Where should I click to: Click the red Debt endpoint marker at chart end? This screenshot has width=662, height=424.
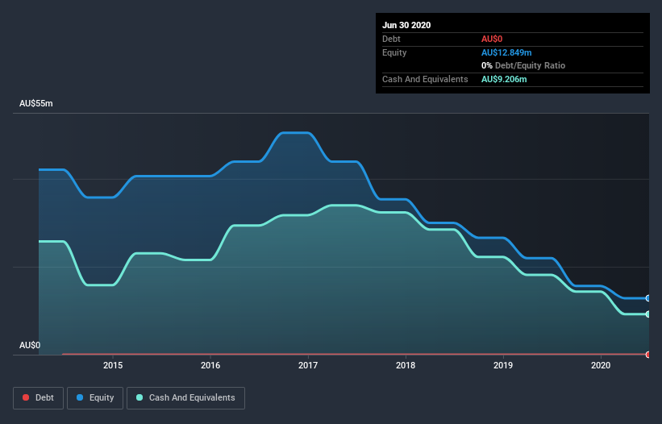(x=648, y=355)
